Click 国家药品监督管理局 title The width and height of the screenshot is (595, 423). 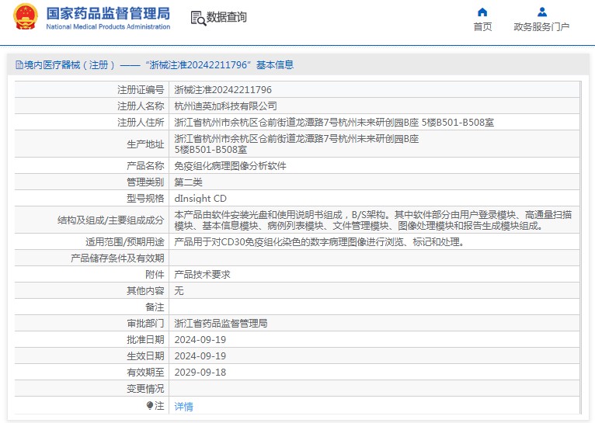tap(108, 13)
